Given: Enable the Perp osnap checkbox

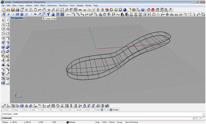Looking at the screenshot, I should [x=57, y=110].
